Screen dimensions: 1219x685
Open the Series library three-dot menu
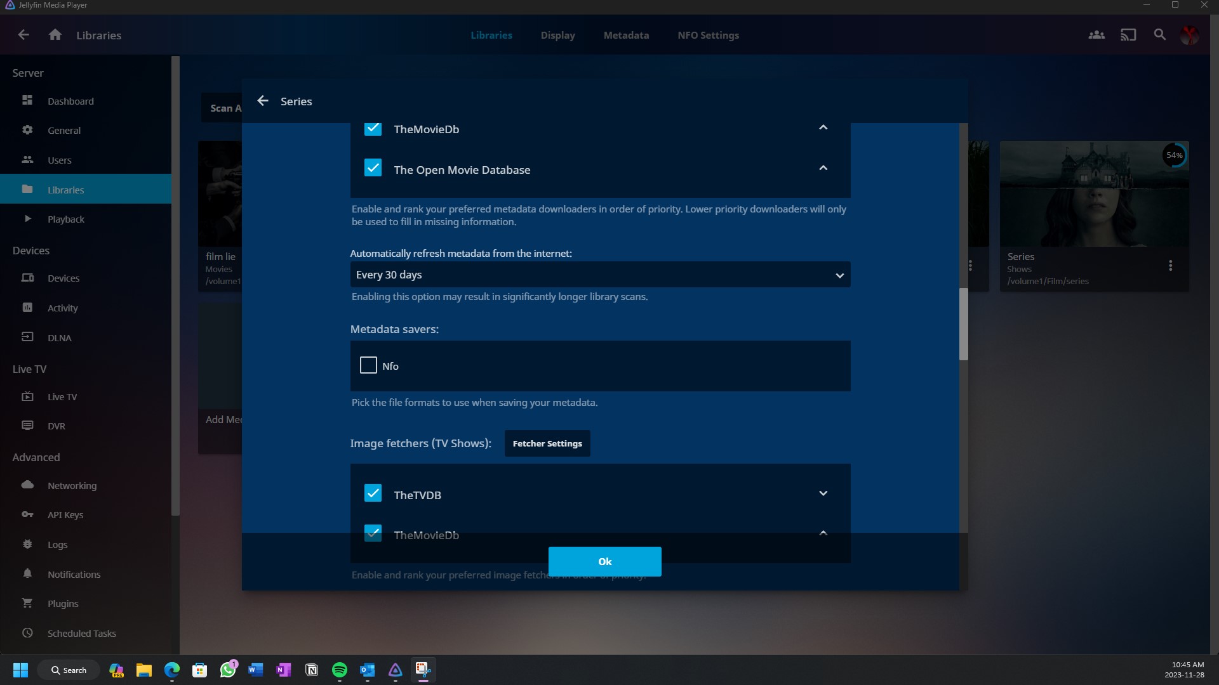point(1170,266)
